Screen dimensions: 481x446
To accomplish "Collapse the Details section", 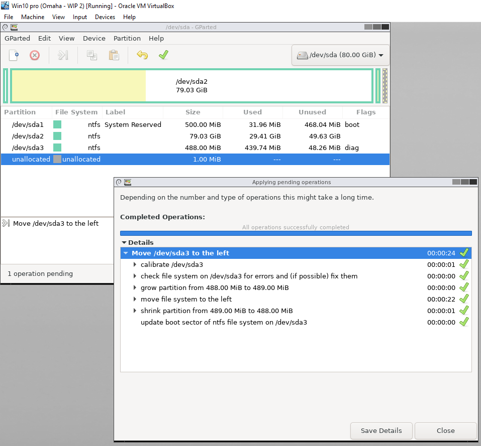I will [124, 242].
